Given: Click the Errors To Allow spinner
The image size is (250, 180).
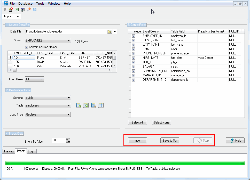Looking at the screenshot, I should (68, 140).
